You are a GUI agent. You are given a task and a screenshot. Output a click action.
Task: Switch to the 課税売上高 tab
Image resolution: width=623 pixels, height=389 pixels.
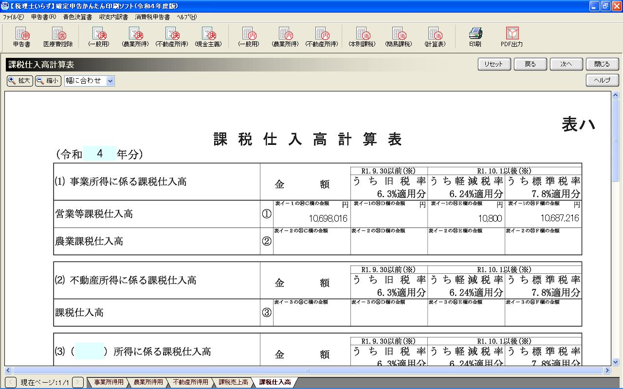pyautogui.click(x=233, y=382)
